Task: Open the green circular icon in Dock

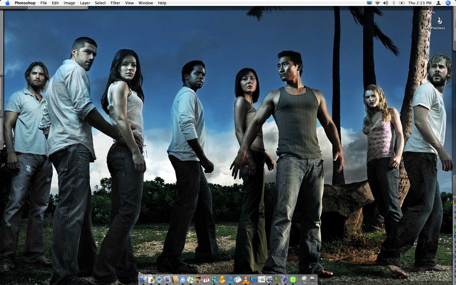Action: pyautogui.click(x=293, y=280)
